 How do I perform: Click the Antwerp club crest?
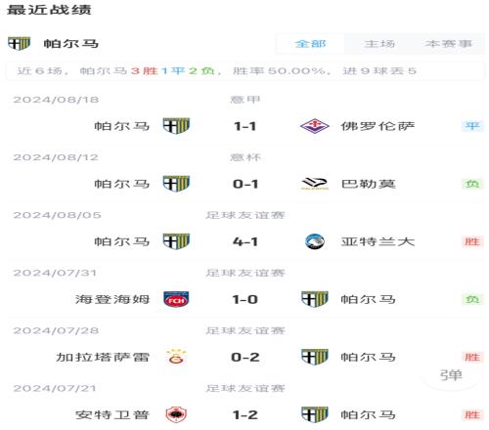(x=176, y=414)
